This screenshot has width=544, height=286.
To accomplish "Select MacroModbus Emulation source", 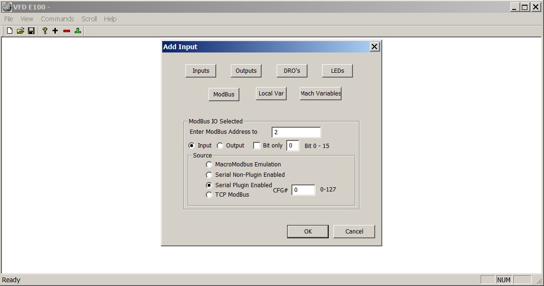I will pyautogui.click(x=209, y=165).
